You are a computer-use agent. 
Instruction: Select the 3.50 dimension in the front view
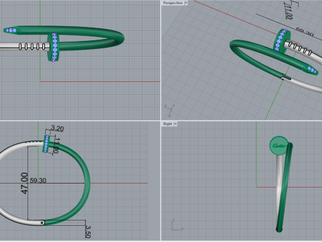point(88,232)
